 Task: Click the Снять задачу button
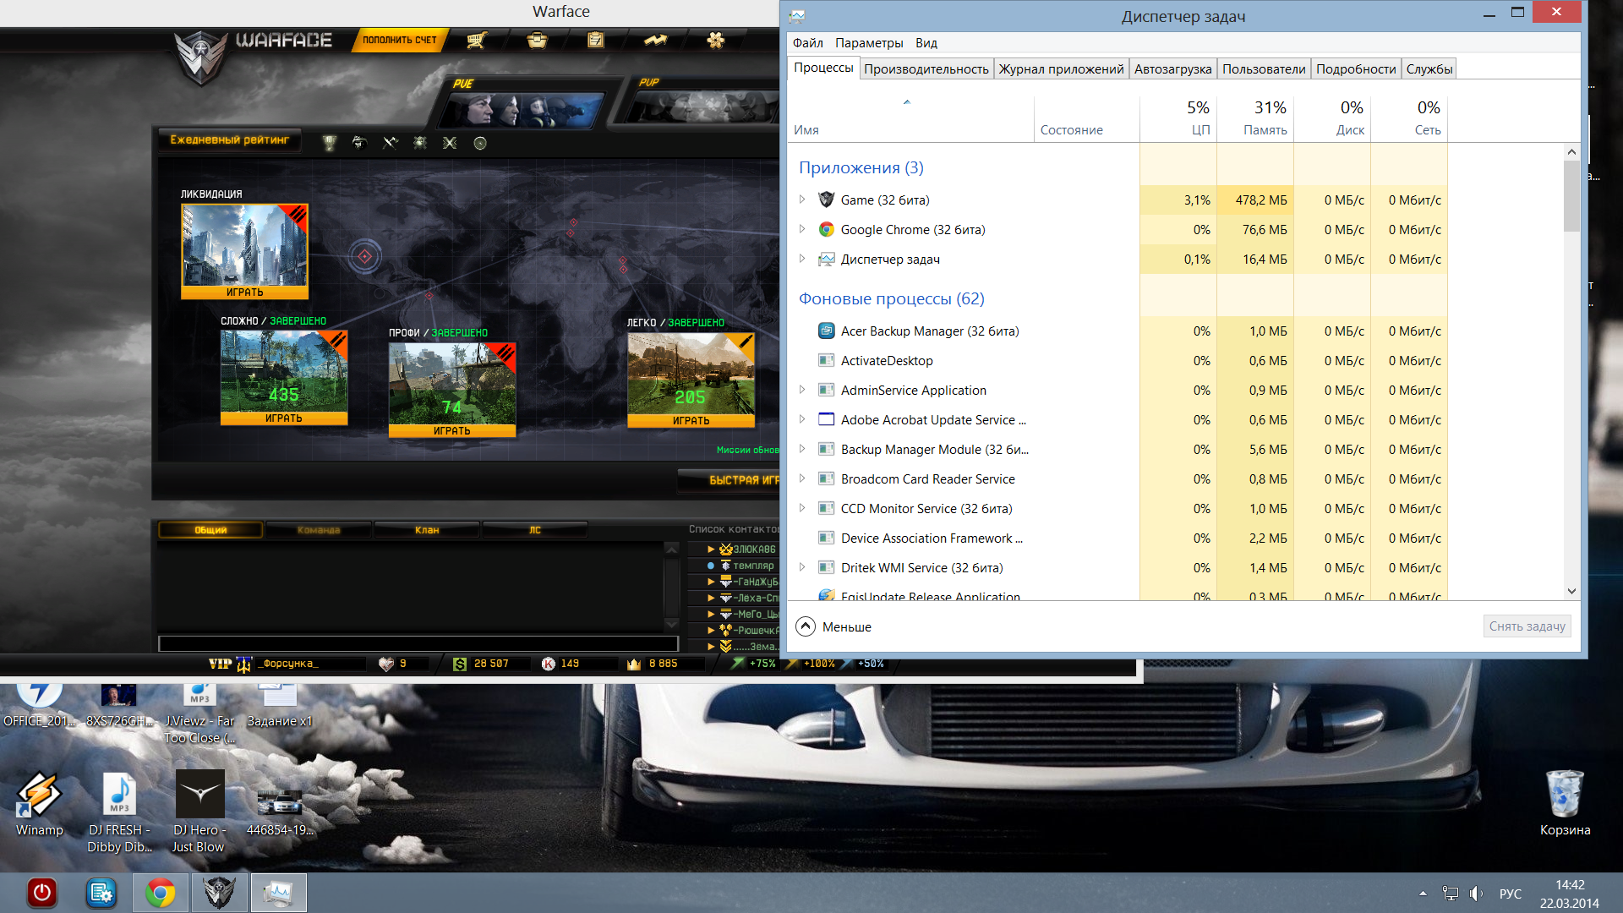pos(1527,626)
